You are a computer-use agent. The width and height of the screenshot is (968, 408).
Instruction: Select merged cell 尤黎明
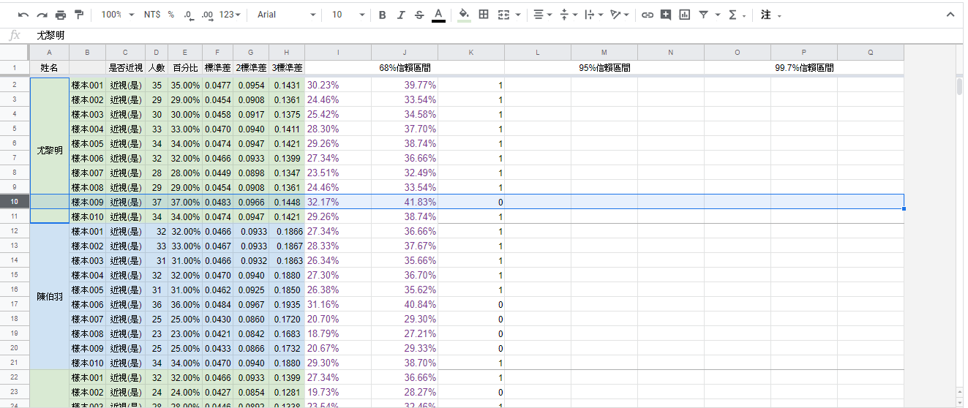(49, 151)
